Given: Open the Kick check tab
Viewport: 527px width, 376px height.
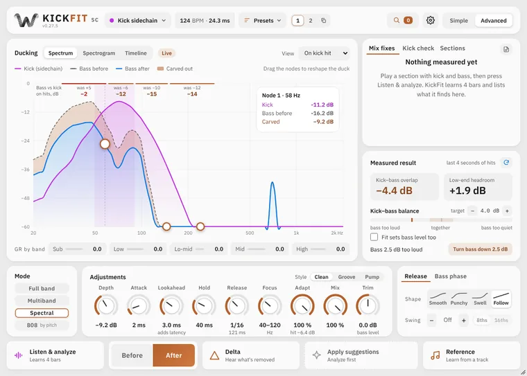Looking at the screenshot, I should click(418, 48).
